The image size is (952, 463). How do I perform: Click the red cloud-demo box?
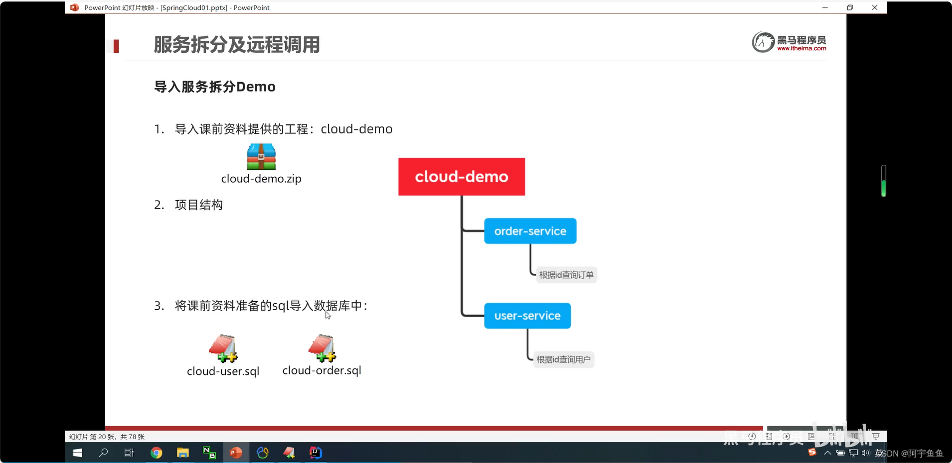pyautogui.click(x=462, y=177)
